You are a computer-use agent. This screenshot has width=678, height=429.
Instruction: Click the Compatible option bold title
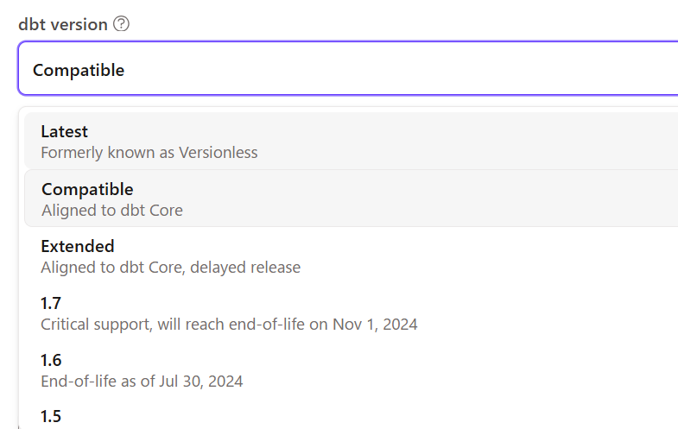[x=87, y=189]
